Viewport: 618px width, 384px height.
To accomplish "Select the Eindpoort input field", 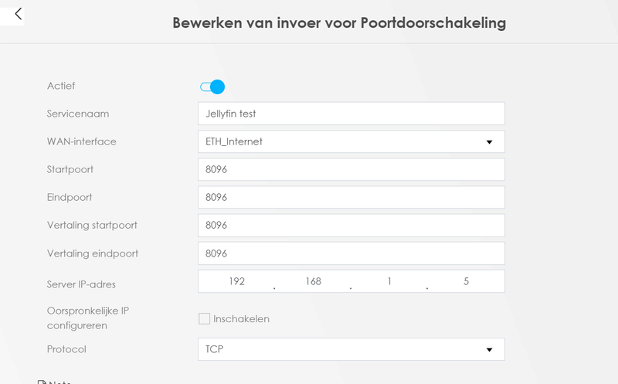I will (351, 197).
